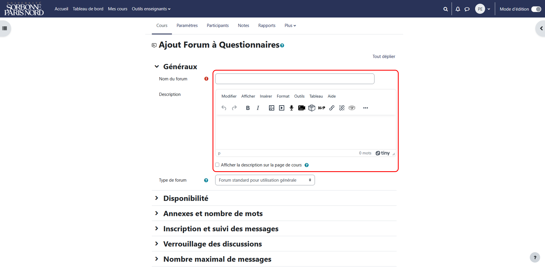The width and height of the screenshot is (545, 268).
Task: Open the notifications bell icon
Action: click(458, 9)
